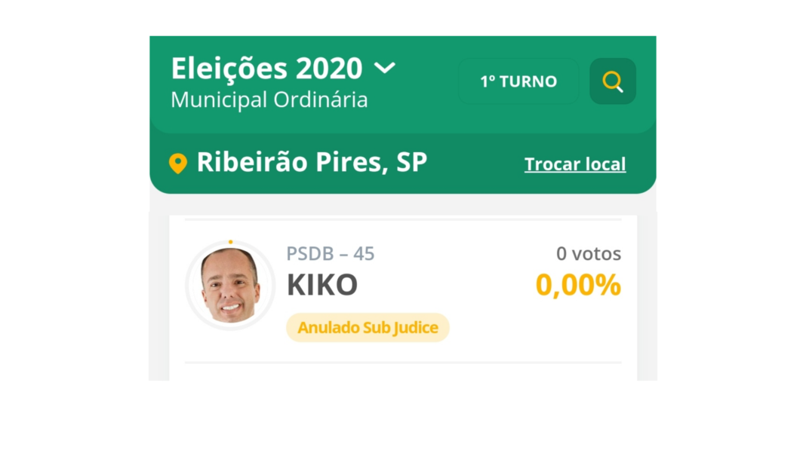Click the Municipal Ordinária subtitle
Screen dimensions: 806x453
(x=269, y=99)
